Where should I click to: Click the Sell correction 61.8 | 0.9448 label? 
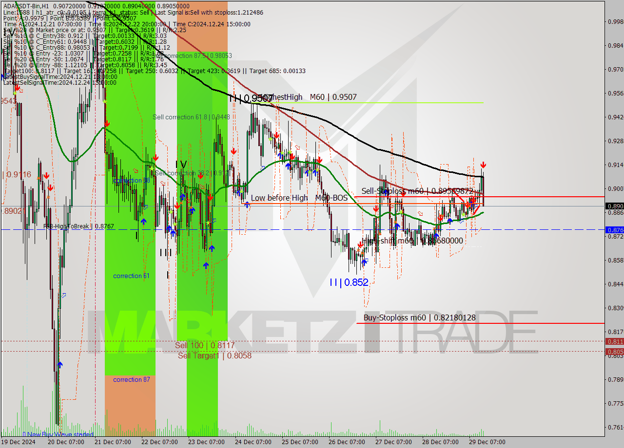tap(191, 117)
